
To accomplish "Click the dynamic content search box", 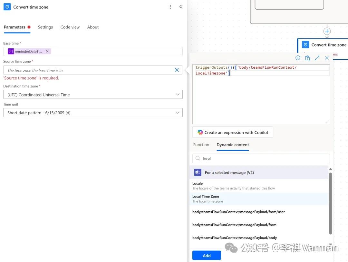I will (261, 158).
